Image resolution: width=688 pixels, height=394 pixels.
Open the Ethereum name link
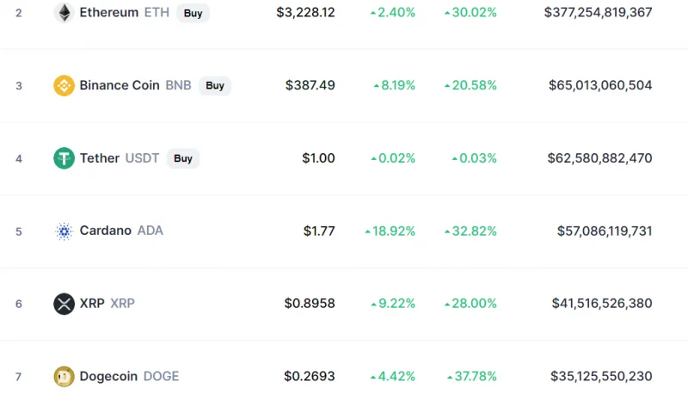(108, 13)
